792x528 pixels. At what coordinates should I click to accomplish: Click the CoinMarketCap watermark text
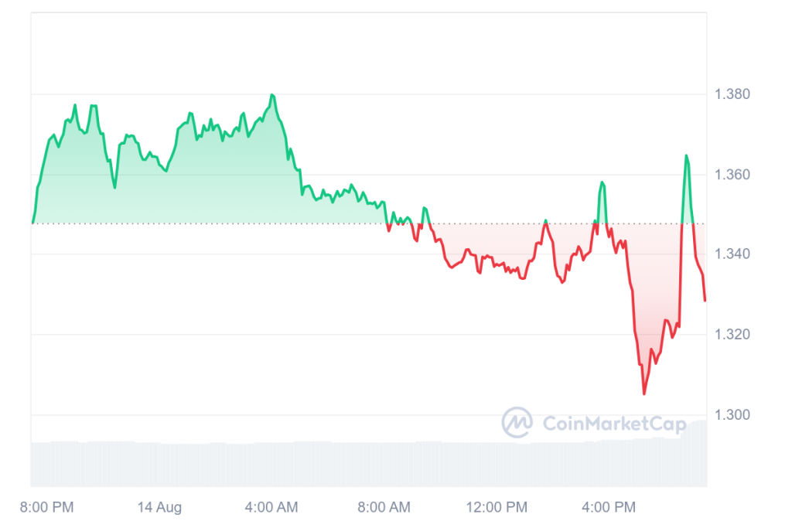[603, 424]
